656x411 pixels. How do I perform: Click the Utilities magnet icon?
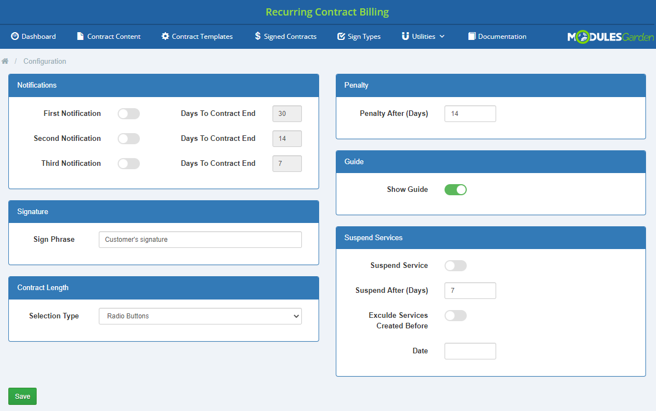point(405,37)
